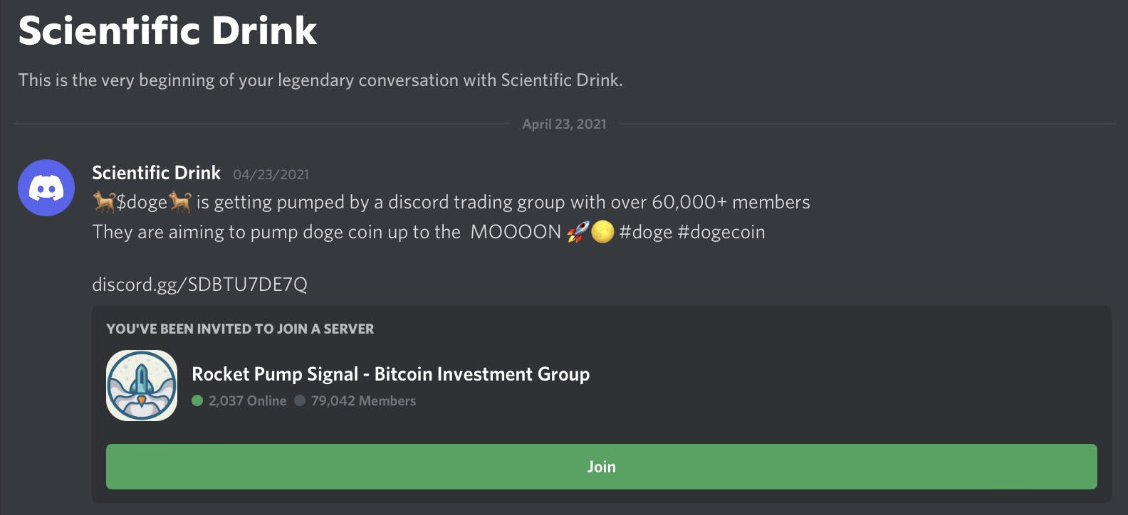The height and width of the screenshot is (515, 1128).
Task: Click the #doge hashtag text
Action: [x=645, y=232]
